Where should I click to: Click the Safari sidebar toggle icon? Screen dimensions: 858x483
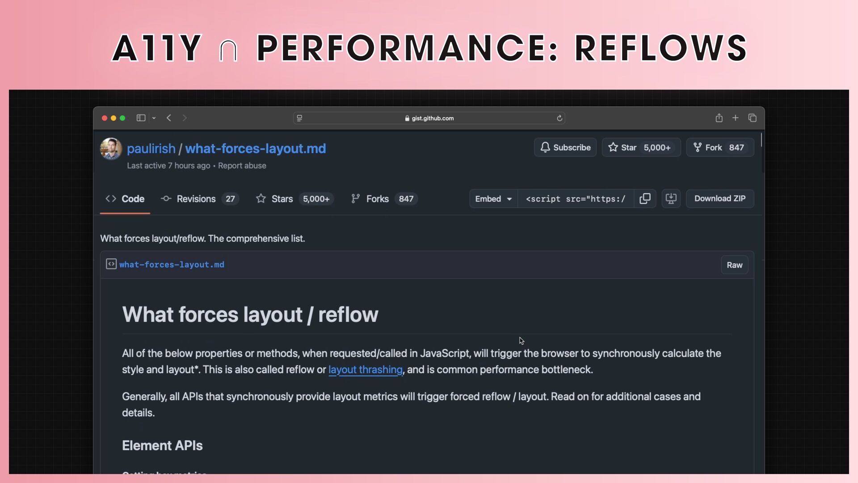(141, 118)
